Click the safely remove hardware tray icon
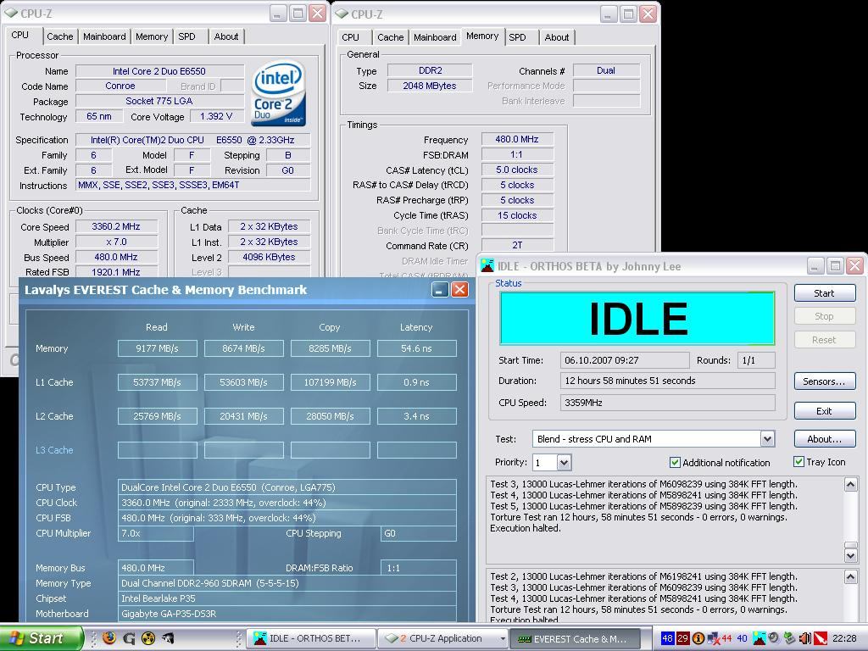 click(790, 638)
